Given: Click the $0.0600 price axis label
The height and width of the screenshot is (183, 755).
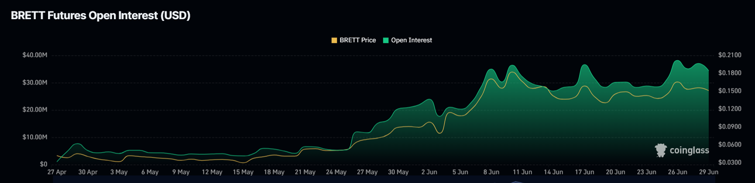Looking at the screenshot, I should pyautogui.click(x=730, y=144).
